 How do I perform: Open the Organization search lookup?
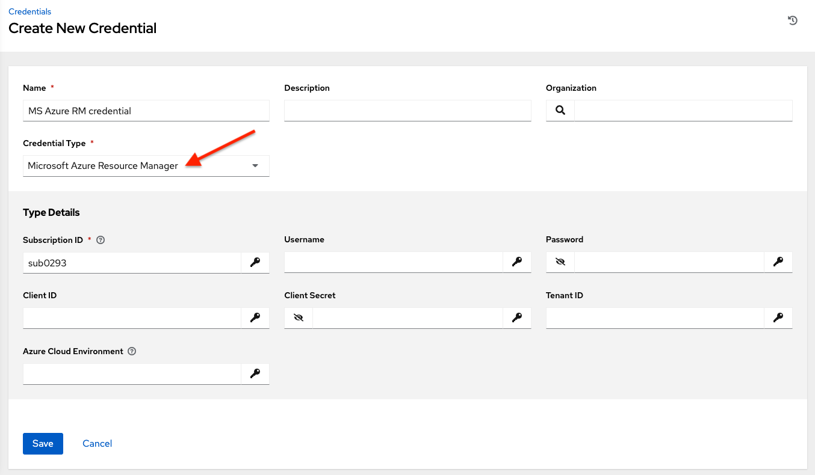point(560,111)
